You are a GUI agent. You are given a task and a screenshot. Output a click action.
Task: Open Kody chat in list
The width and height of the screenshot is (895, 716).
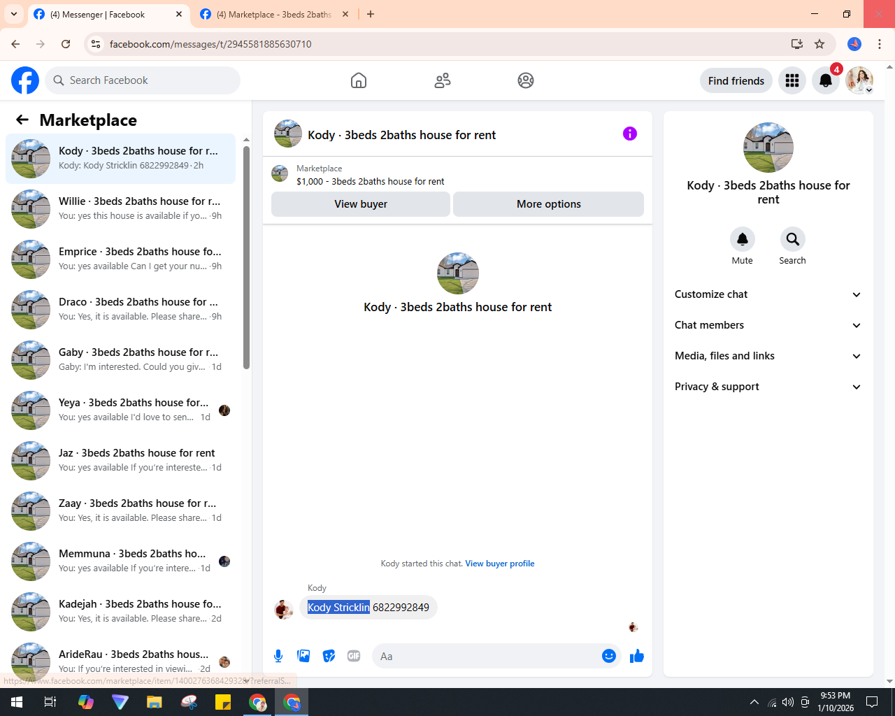pyautogui.click(x=121, y=159)
